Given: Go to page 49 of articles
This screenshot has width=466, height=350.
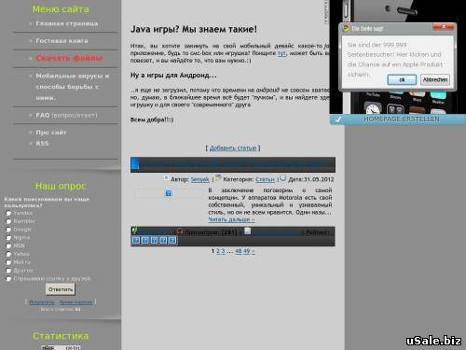Looking at the screenshot, I should [x=246, y=251].
